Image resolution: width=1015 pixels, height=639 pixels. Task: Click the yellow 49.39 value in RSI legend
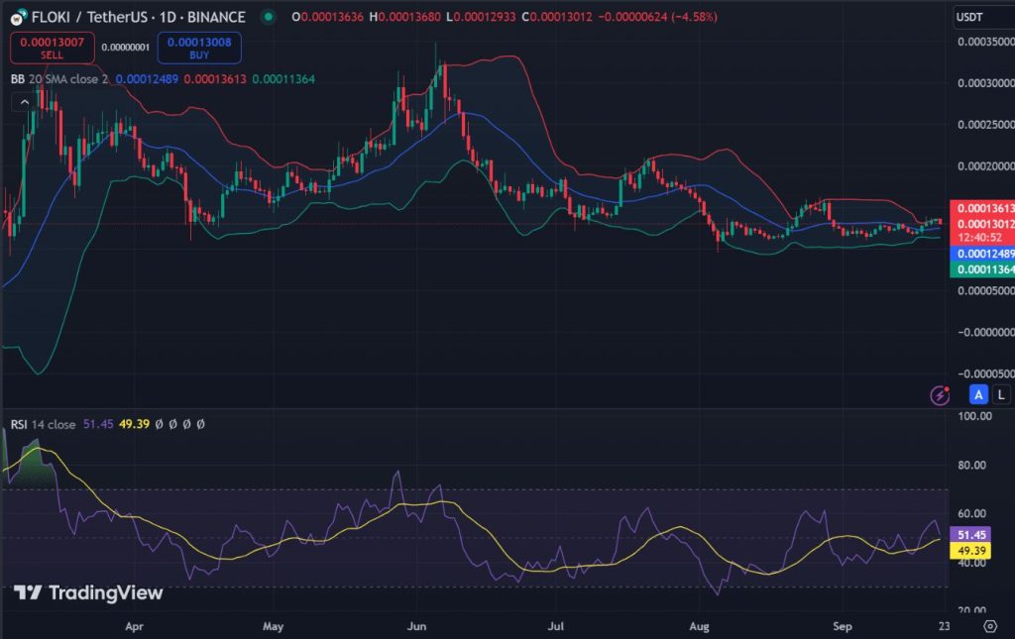pos(134,424)
